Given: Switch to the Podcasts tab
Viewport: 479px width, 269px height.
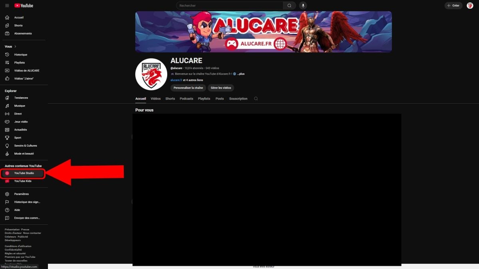Looking at the screenshot, I should [186, 98].
